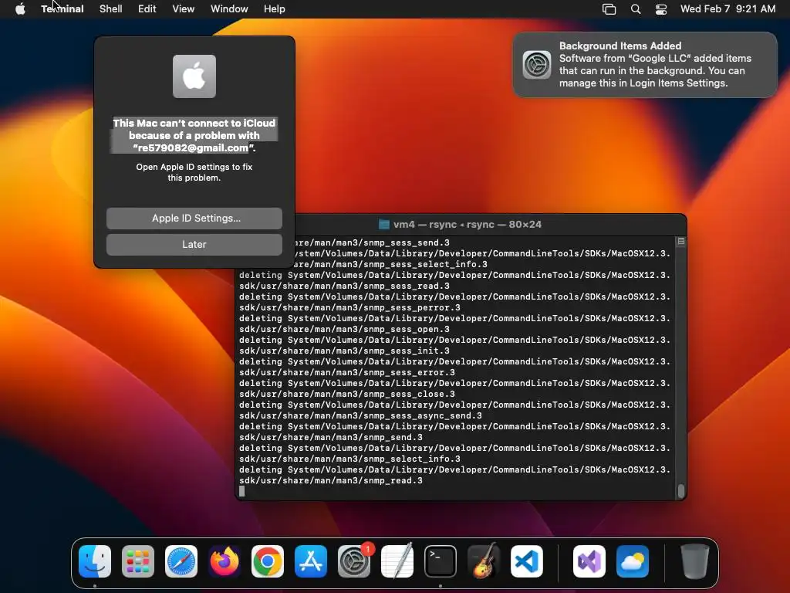The height and width of the screenshot is (593, 790).
Task: Open the Edit menu
Action: pyautogui.click(x=147, y=8)
